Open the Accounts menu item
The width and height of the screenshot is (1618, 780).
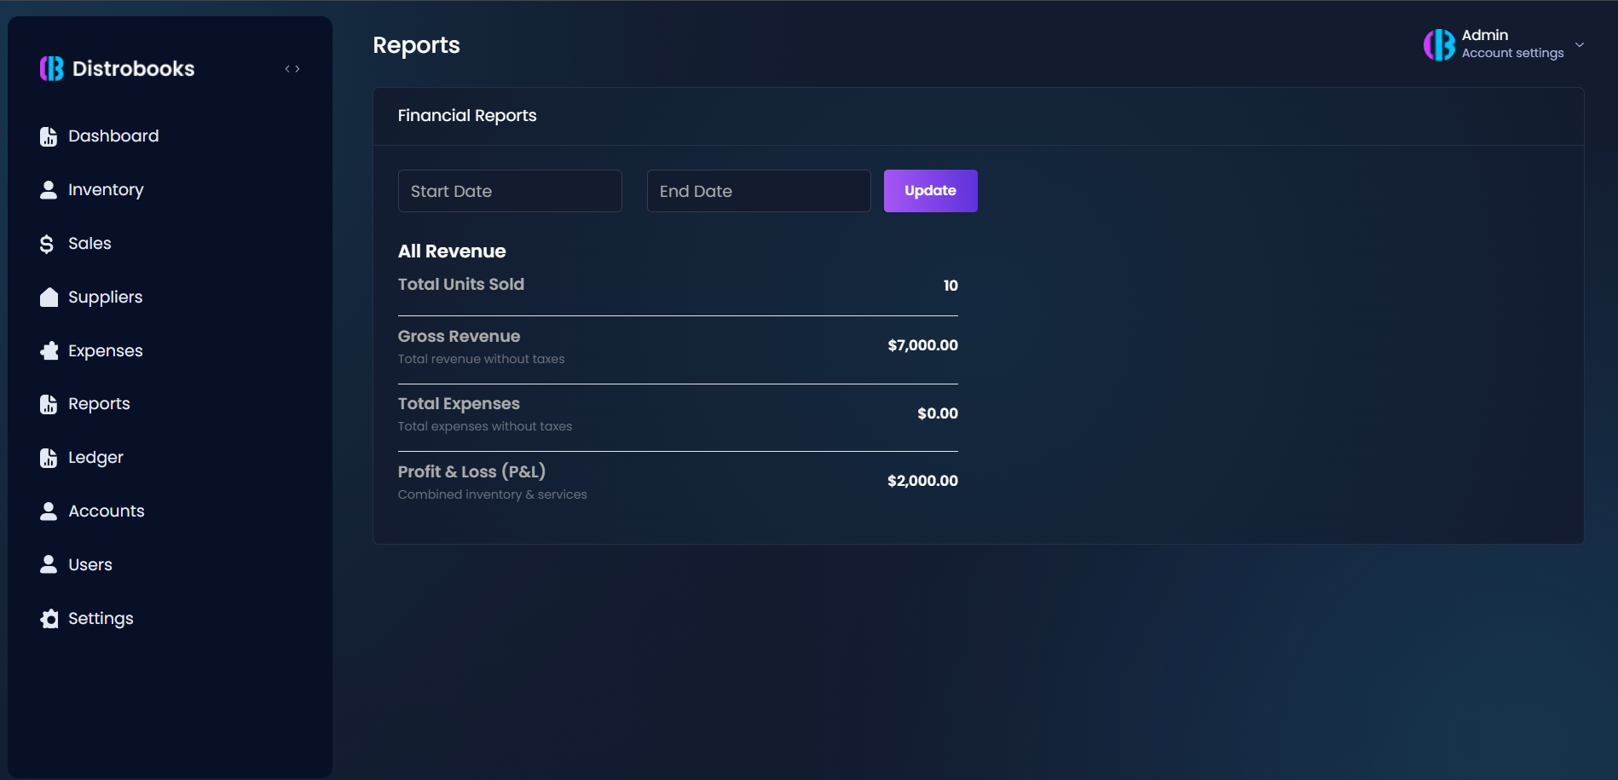(x=106, y=511)
